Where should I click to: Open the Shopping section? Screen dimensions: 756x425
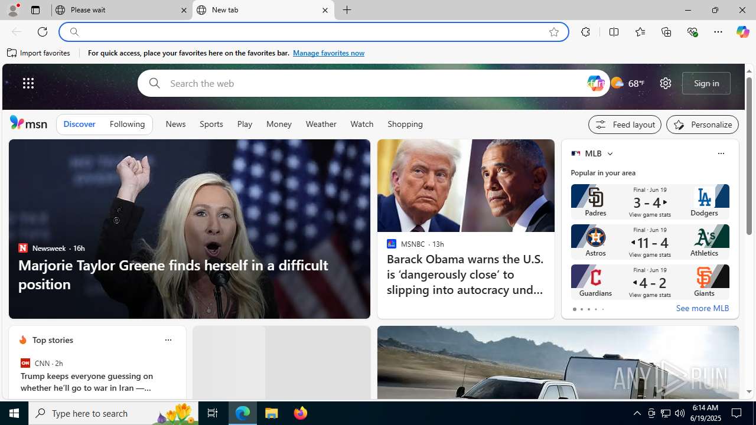coord(405,125)
